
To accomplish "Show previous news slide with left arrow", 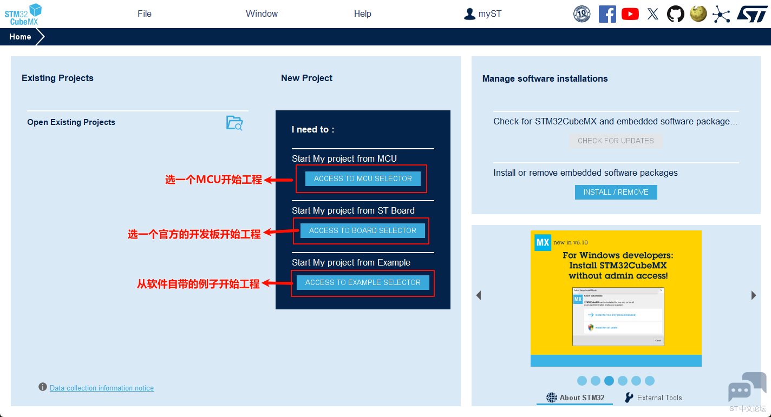I will tap(479, 295).
